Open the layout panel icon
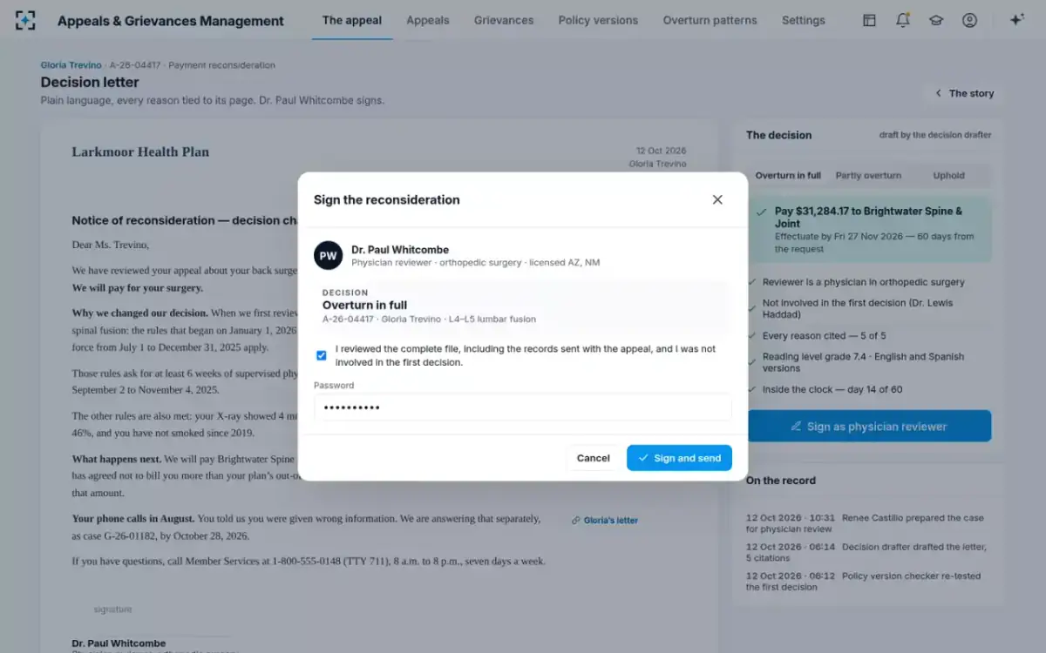The image size is (1046, 653). coord(869,20)
